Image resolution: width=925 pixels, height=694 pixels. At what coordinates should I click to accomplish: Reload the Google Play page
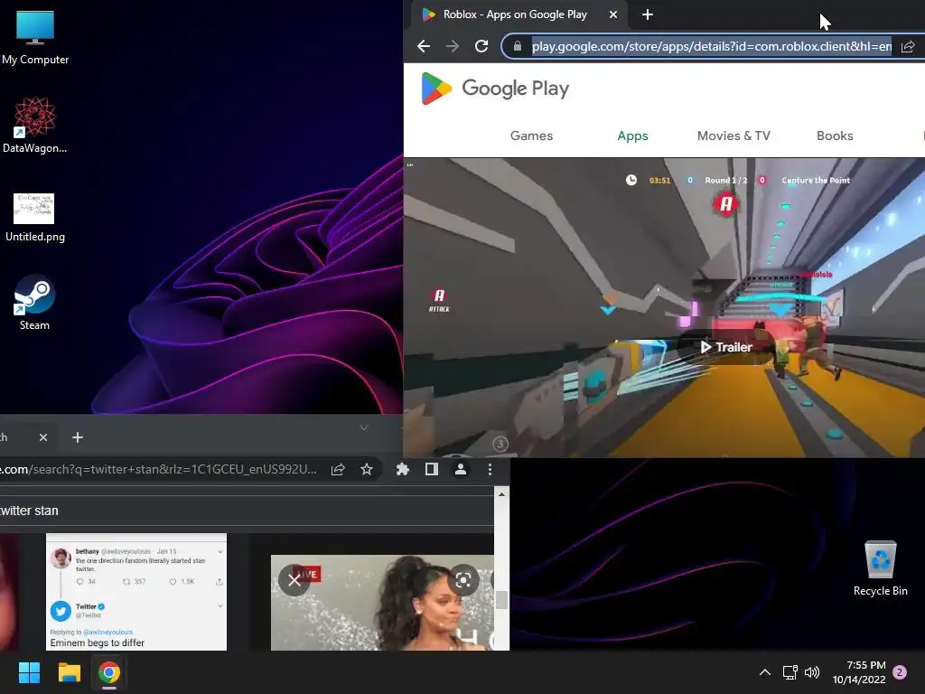pyautogui.click(x=481, y=46)
